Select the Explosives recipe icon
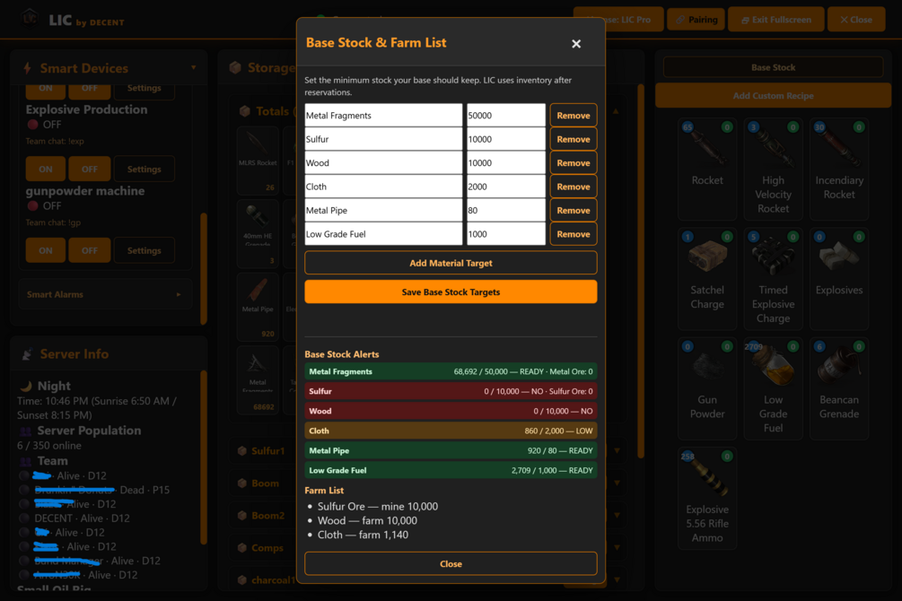 838,257
